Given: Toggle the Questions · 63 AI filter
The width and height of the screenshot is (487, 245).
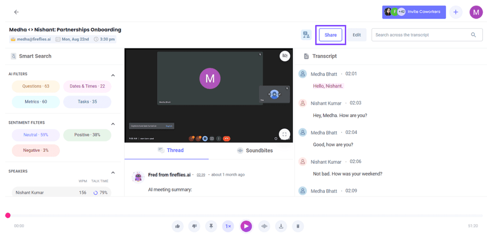Looking at the screenshot, I should tap(36, 87).
